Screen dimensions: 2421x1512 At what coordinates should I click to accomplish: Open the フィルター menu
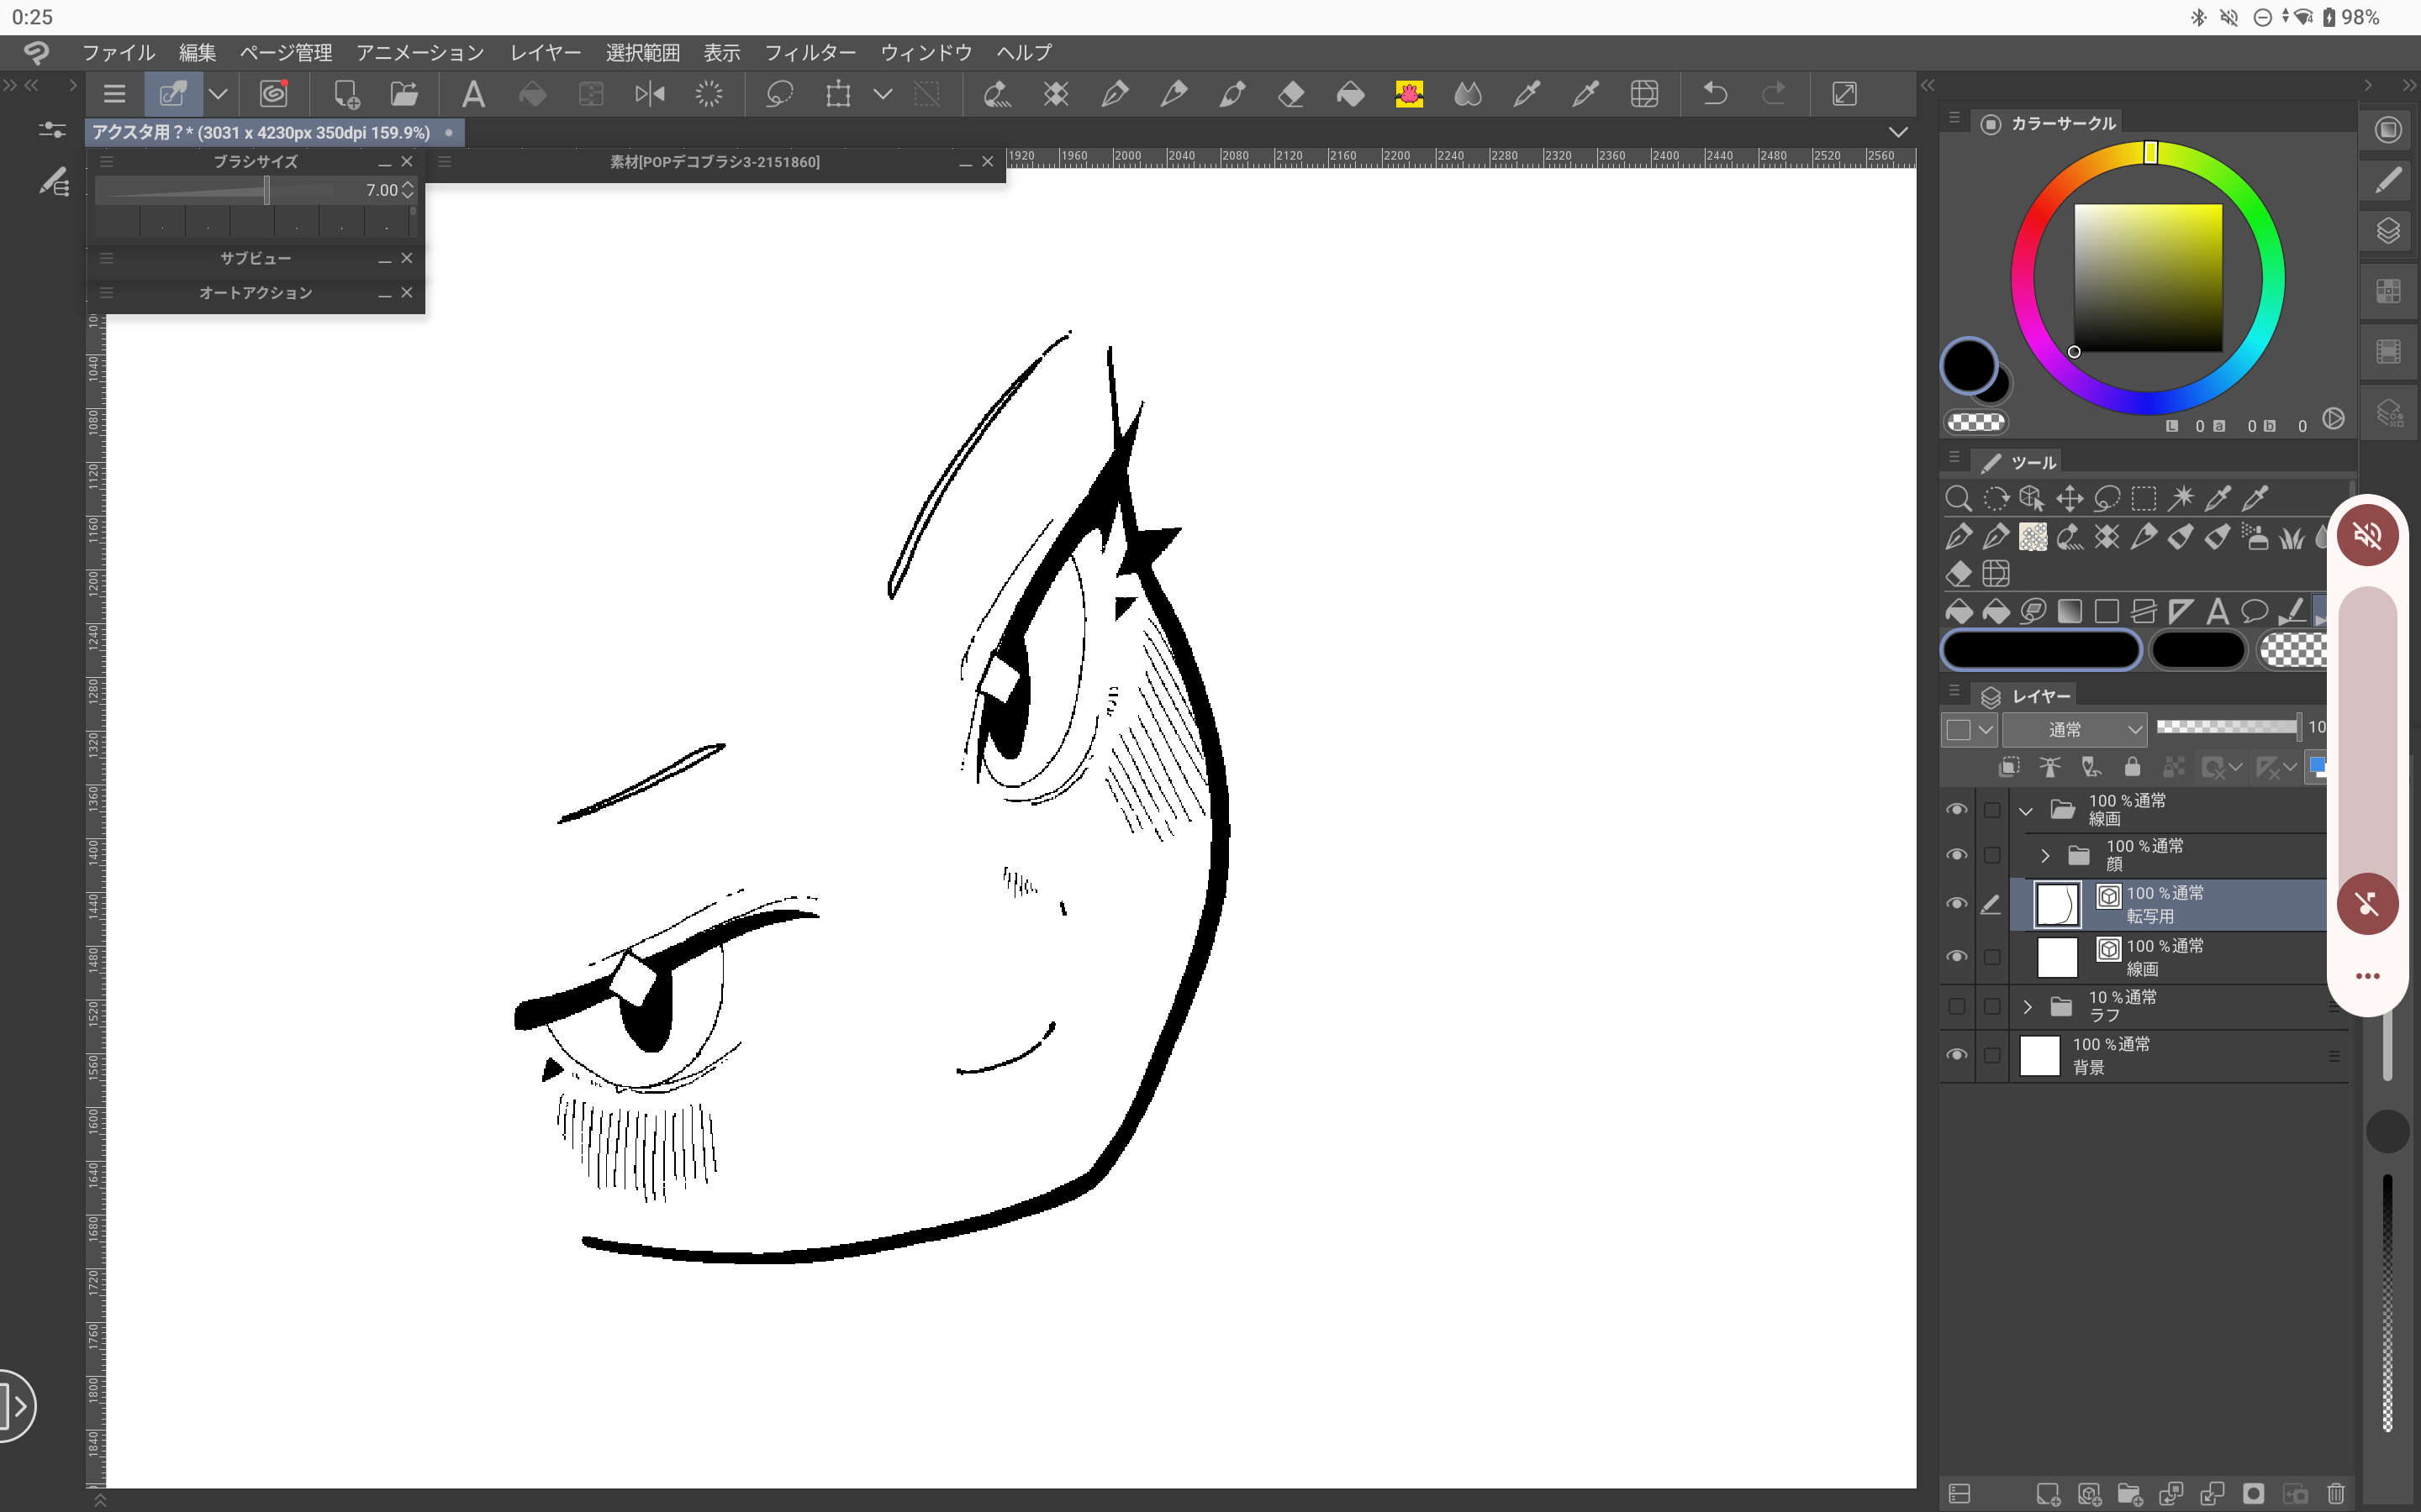(810, 52)
